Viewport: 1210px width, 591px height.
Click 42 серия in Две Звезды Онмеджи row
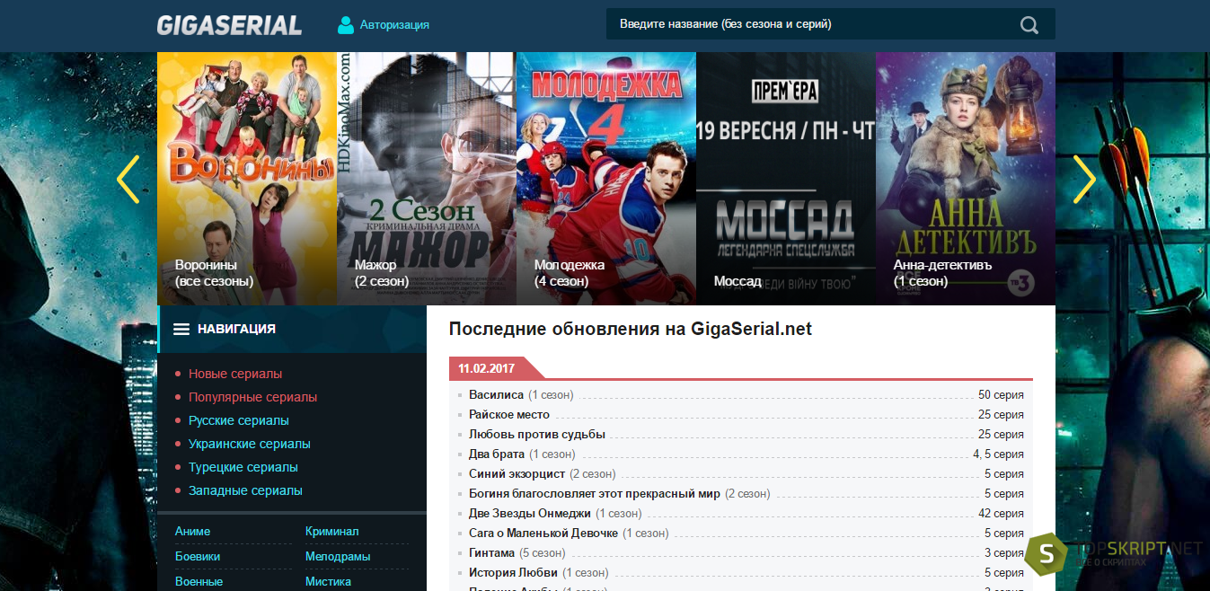[1001, 514]
